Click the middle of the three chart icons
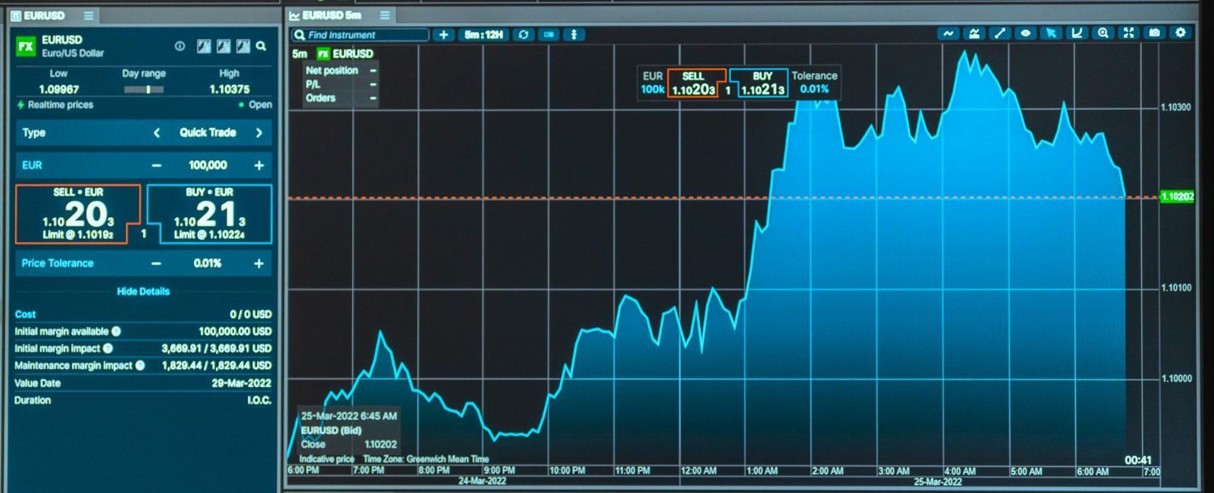1214x493 pixels. coord(222,46)
